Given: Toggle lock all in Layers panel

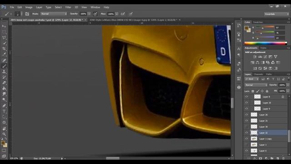Looking at the screenshot, I should (x=267, y=91).
